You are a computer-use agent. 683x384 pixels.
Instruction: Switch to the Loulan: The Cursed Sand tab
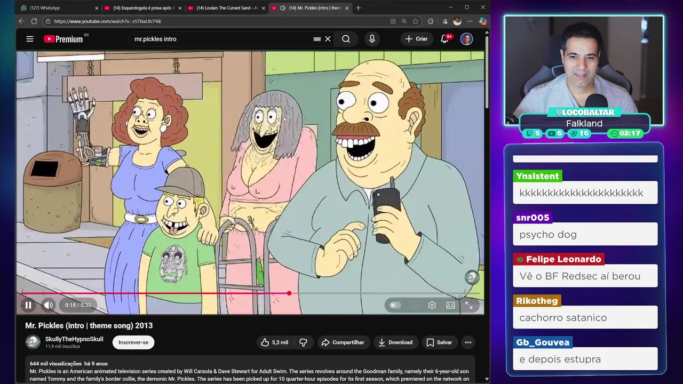click(227, 8)
